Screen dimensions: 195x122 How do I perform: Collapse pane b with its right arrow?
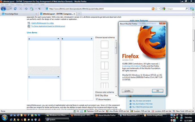coord(91,39)
